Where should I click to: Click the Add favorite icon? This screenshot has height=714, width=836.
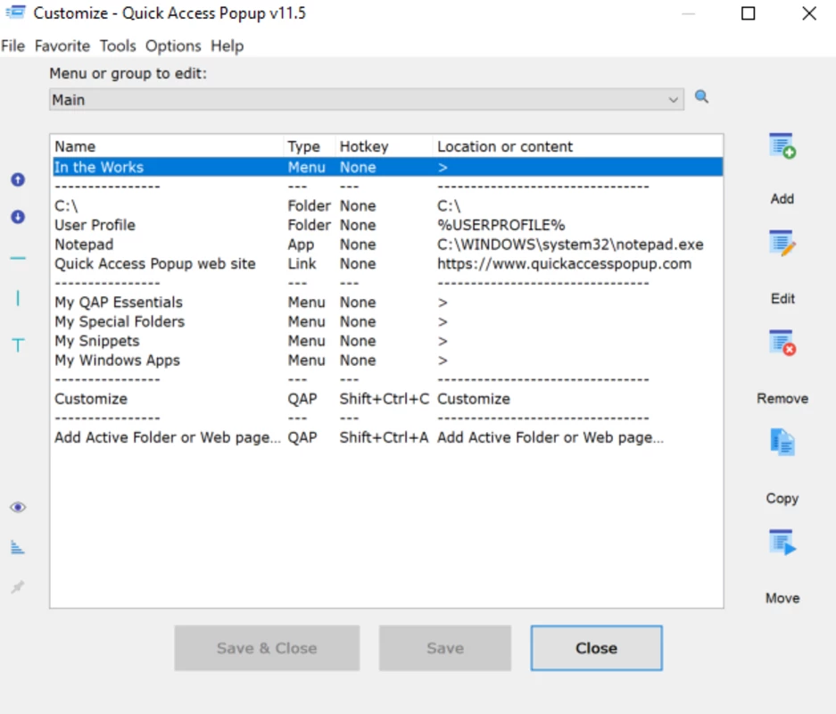(782, 145)
